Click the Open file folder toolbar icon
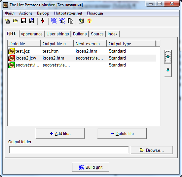This screenshot has width=182, height=177. (x=16, y=21)
